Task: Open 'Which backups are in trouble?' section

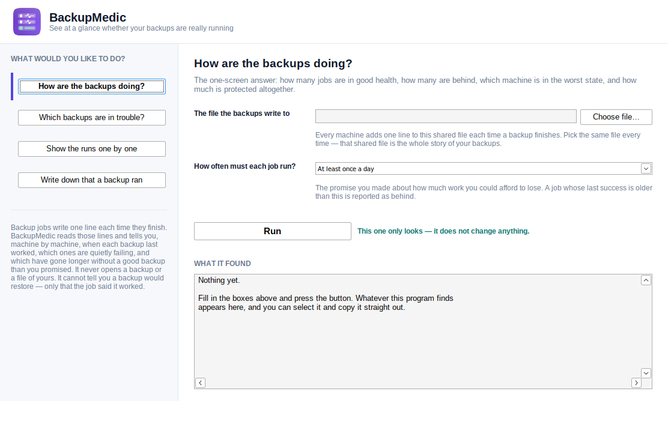Action: [x=91, y=118]
